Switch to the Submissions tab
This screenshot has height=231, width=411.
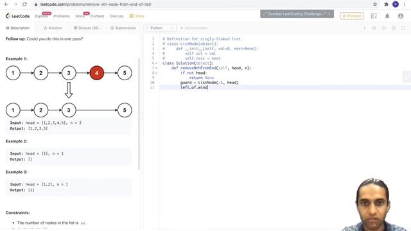point(123,28)
